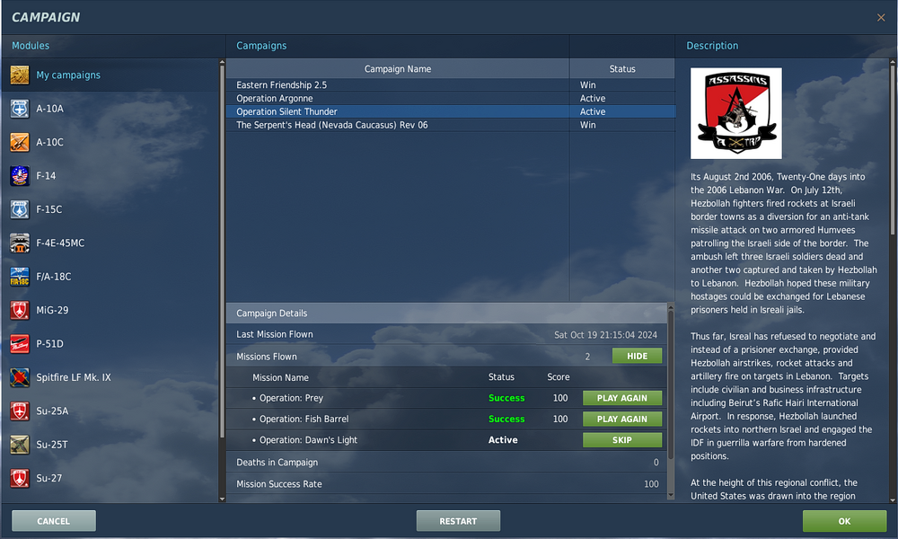Click the Operation: Dawn's Light mission name
This screenshot has height=539, width=898.
(x=308, y=440)
